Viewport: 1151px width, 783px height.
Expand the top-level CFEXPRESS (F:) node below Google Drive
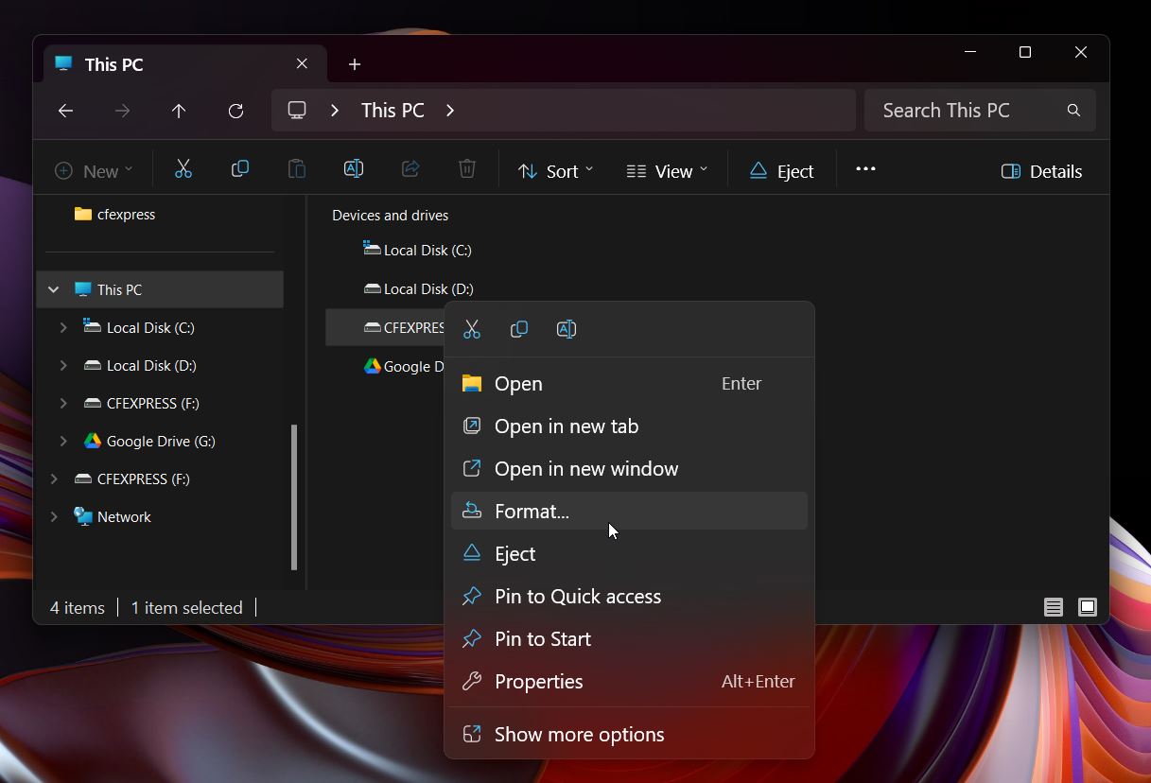click(54, 478)
